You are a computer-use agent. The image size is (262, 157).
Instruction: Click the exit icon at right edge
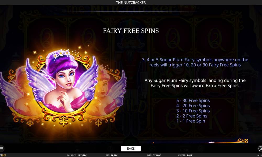pos(260,148)
